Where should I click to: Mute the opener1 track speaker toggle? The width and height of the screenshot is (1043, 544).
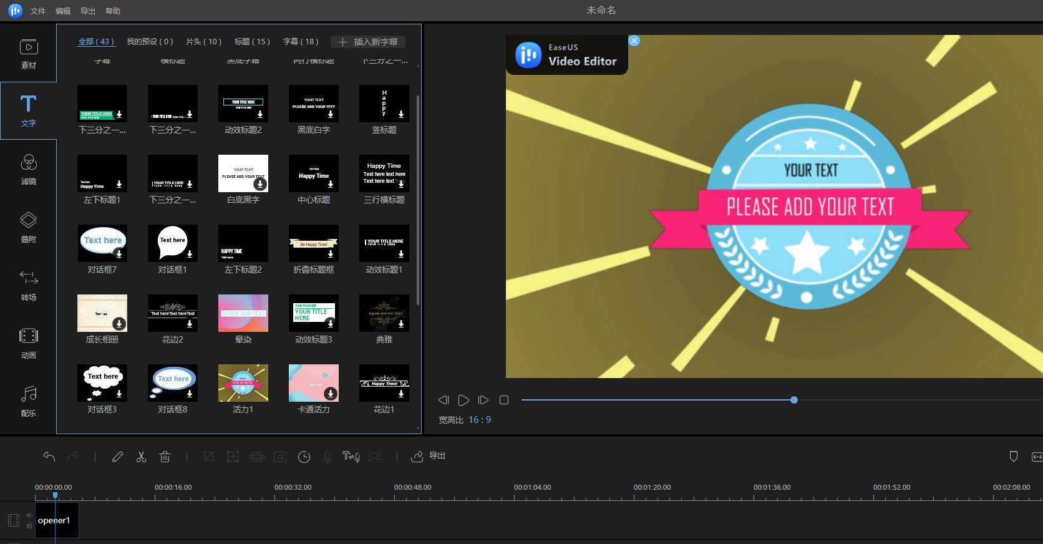tap(29, 516)
